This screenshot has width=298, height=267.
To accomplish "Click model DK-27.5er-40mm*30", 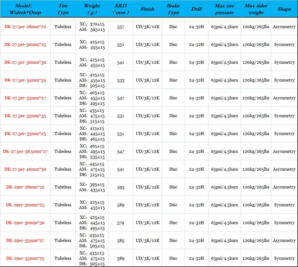I will [25, 169].
